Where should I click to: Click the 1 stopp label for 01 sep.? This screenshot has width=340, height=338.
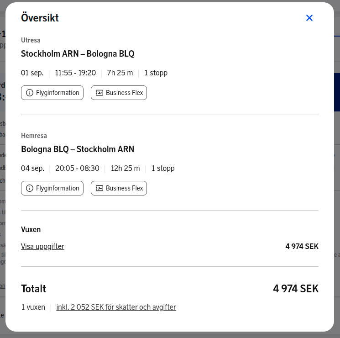coord(156,73)
